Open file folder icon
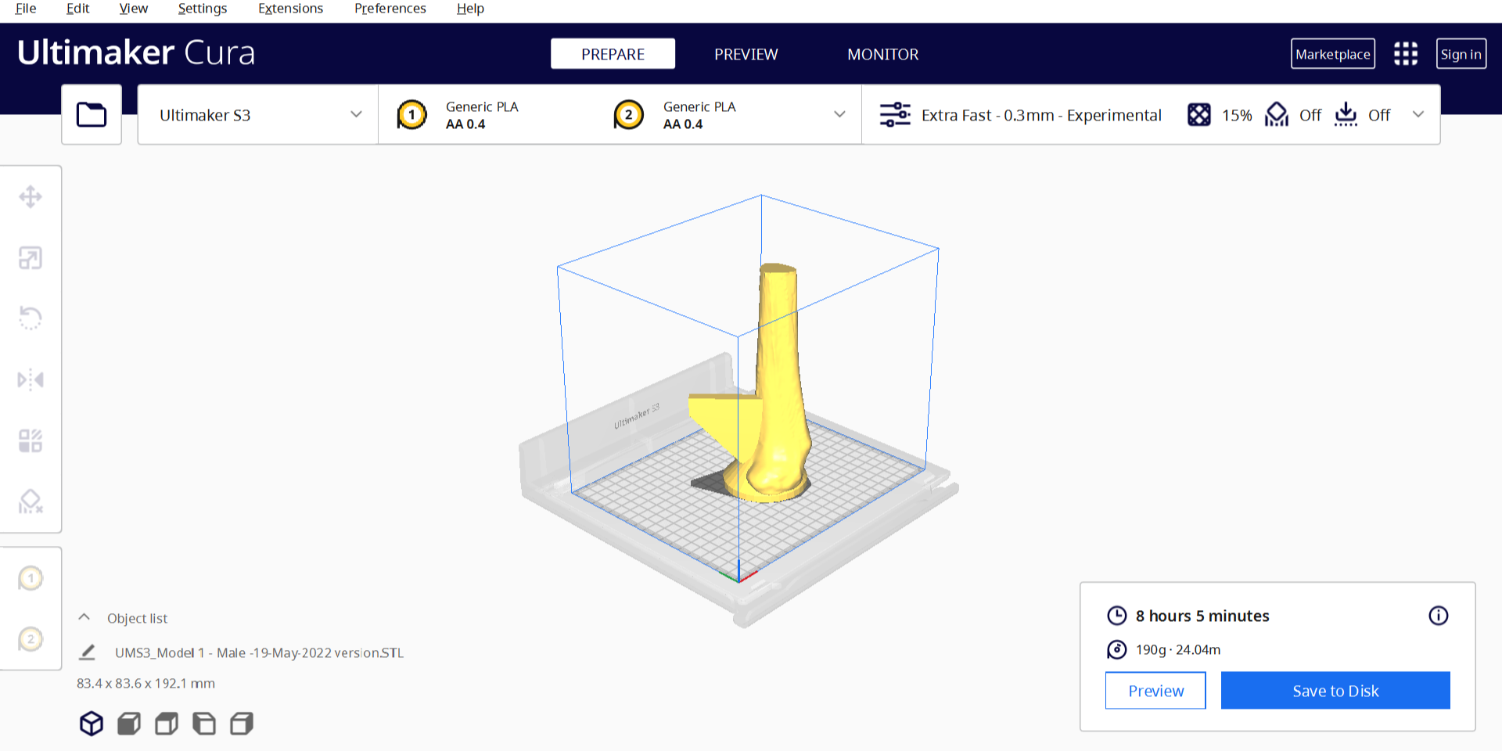 coord(92,115)
